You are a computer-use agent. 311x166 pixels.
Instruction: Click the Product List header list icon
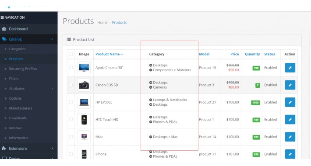(x=69, y=39)
